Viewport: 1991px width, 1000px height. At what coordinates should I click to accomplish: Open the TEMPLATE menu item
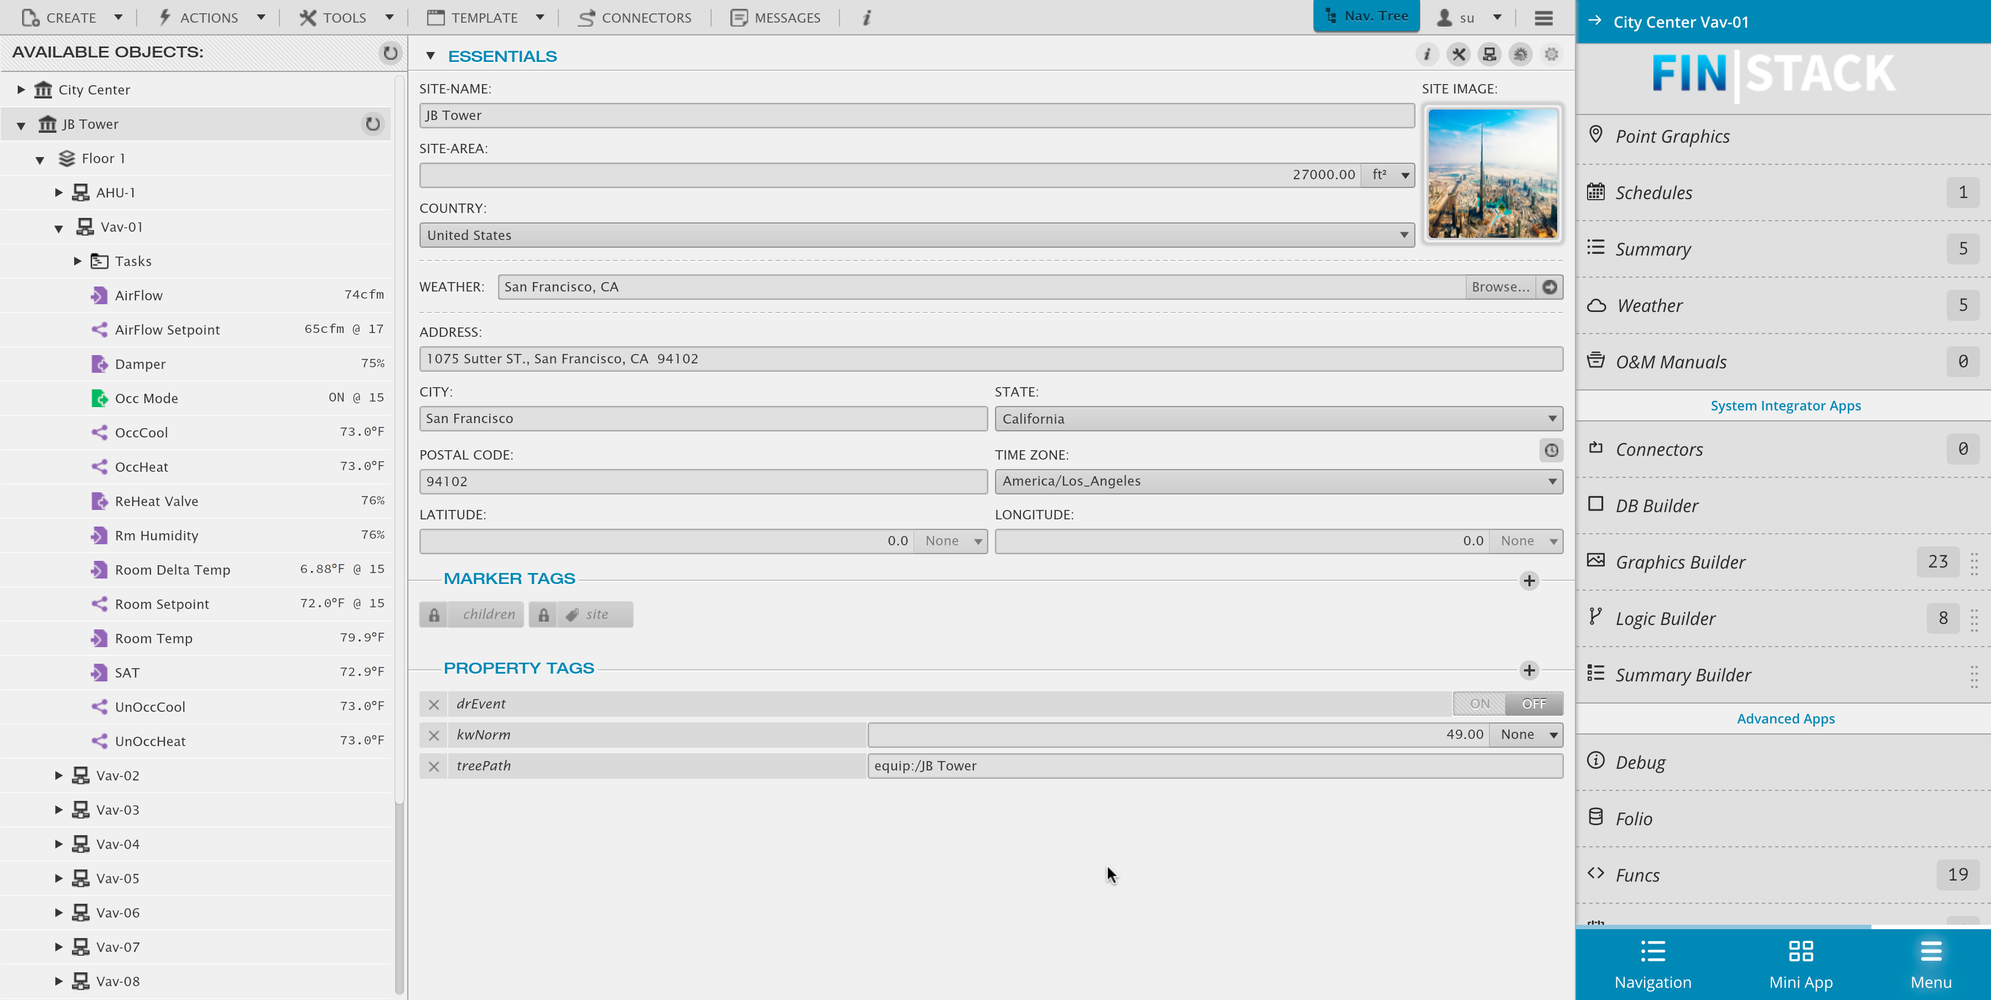tap(486, 18)
